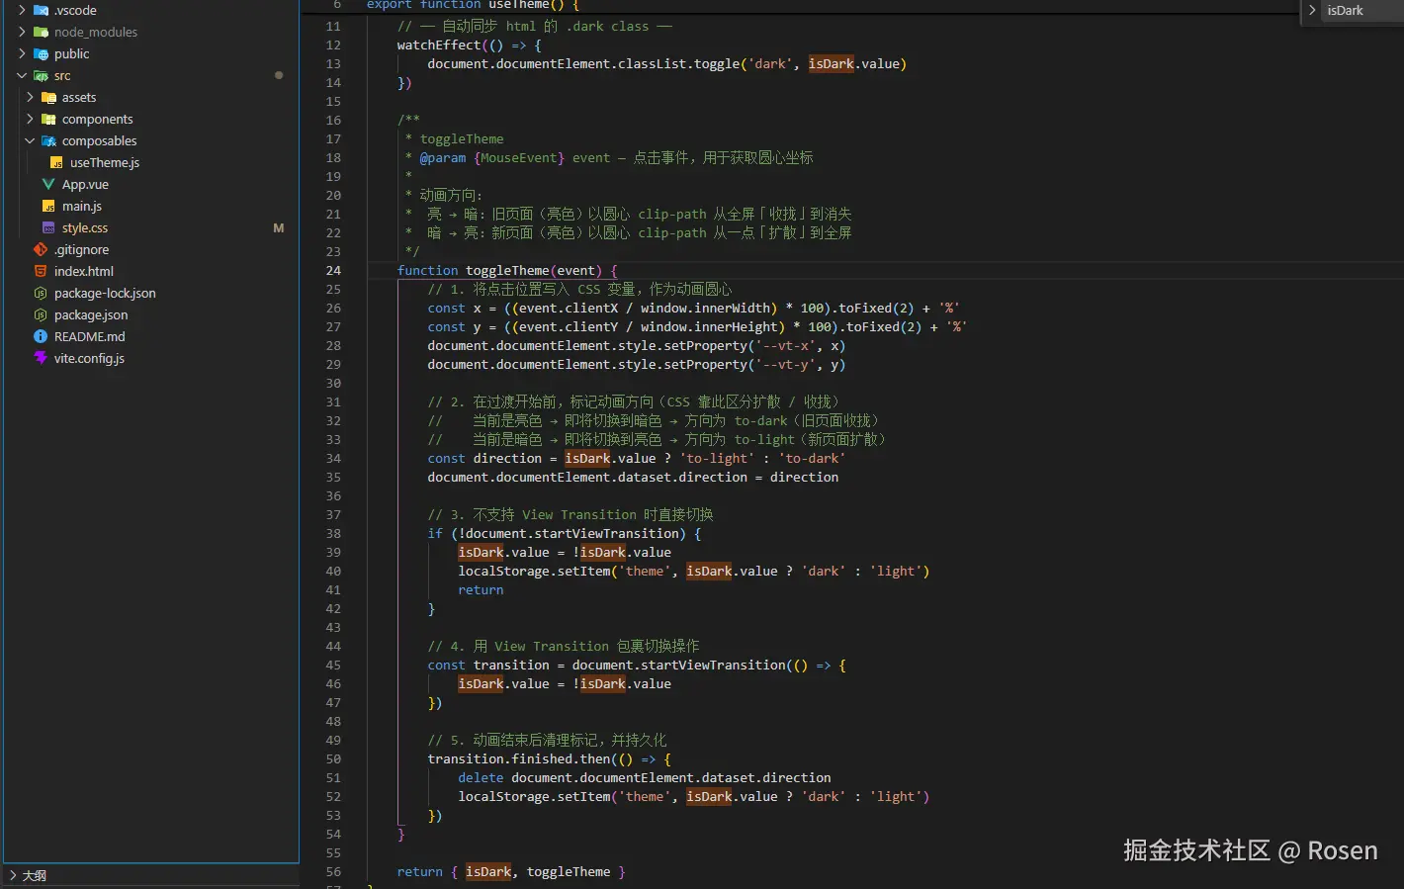Click the src folder icon
The height and width of the screenshot is (889, 1404).
(x=41, y=75)
